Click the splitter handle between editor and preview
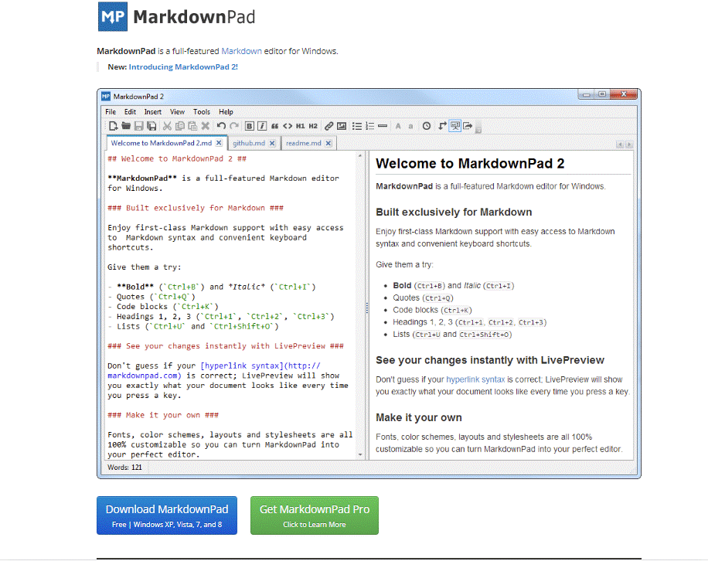The height and width of the screenshot is (568, 708). (x=366, y=308)
